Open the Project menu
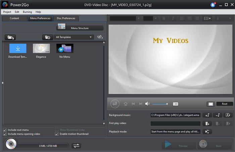 click(7, 12)
